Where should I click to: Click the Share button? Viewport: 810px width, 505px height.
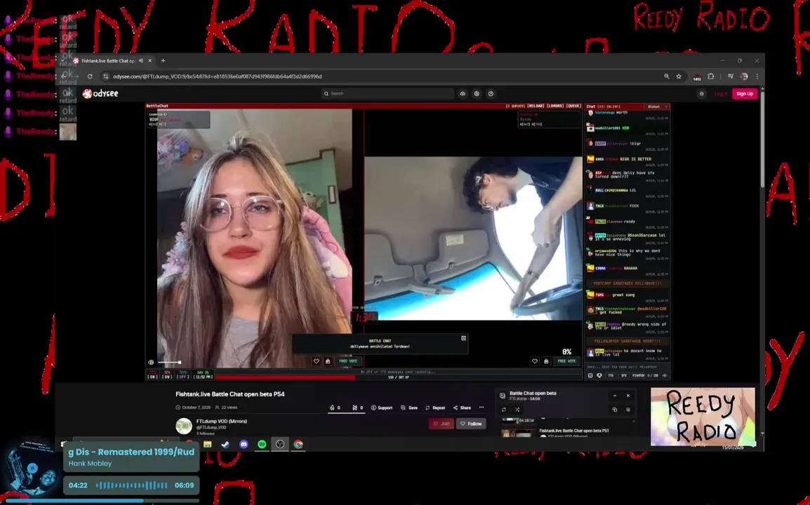pos(463,408)
